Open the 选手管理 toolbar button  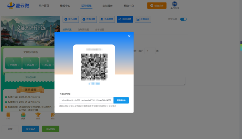tap(107, 19)
